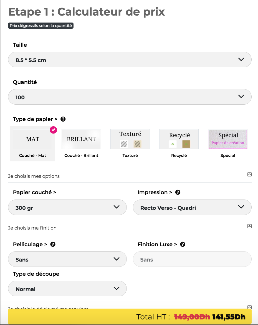This screenshot has height=325, width=258.
Task: Click help icon beside Finition Luxe
Action: click(x=183, y=244)
